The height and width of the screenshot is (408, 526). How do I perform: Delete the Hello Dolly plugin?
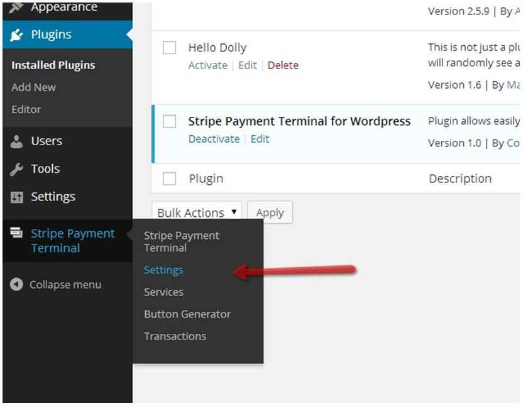click(x=283, y=65)
